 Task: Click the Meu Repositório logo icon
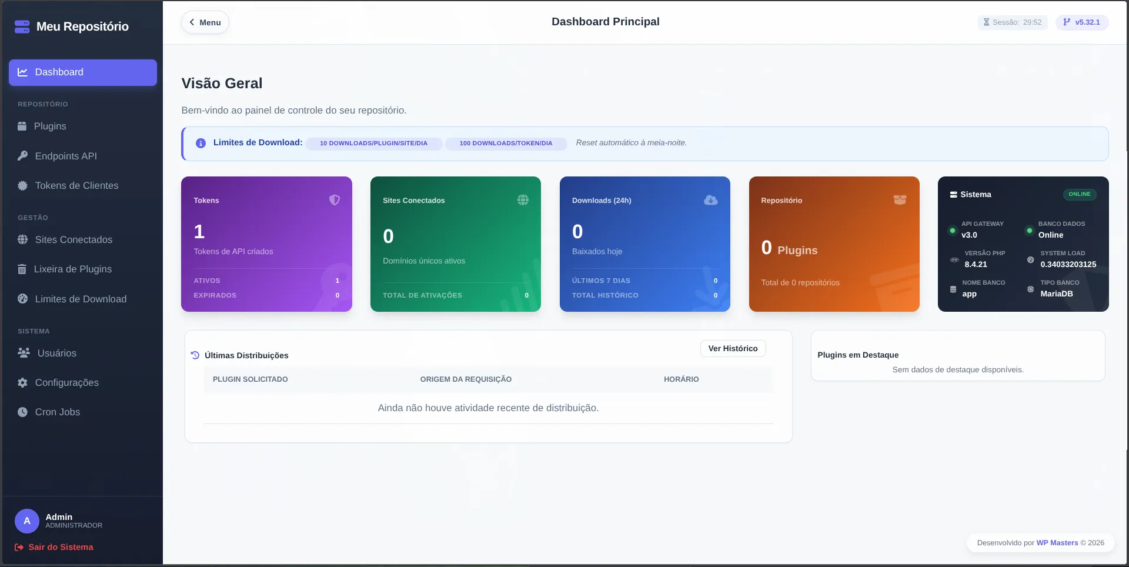tap(22, 26)
